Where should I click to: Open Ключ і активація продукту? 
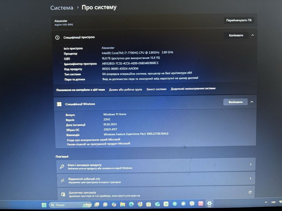[x=156, y=166]
